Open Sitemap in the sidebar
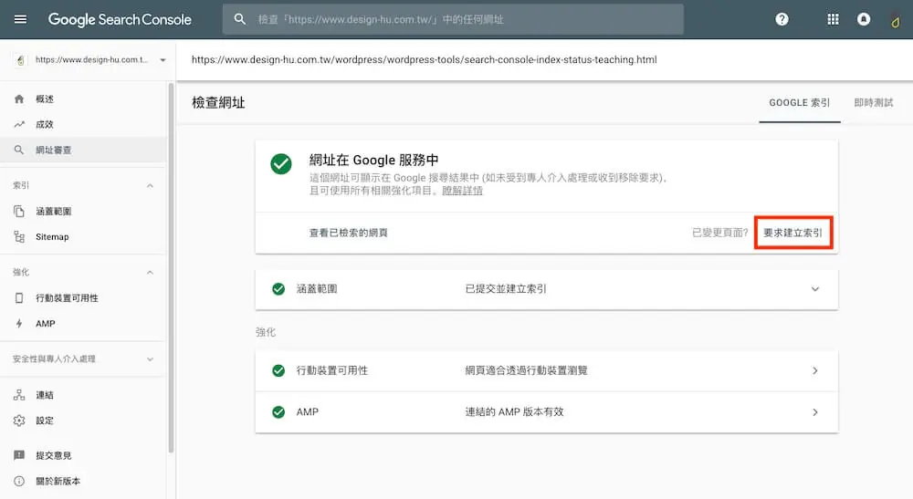Screen dimensions: 913x499 (x=52, y=236)
